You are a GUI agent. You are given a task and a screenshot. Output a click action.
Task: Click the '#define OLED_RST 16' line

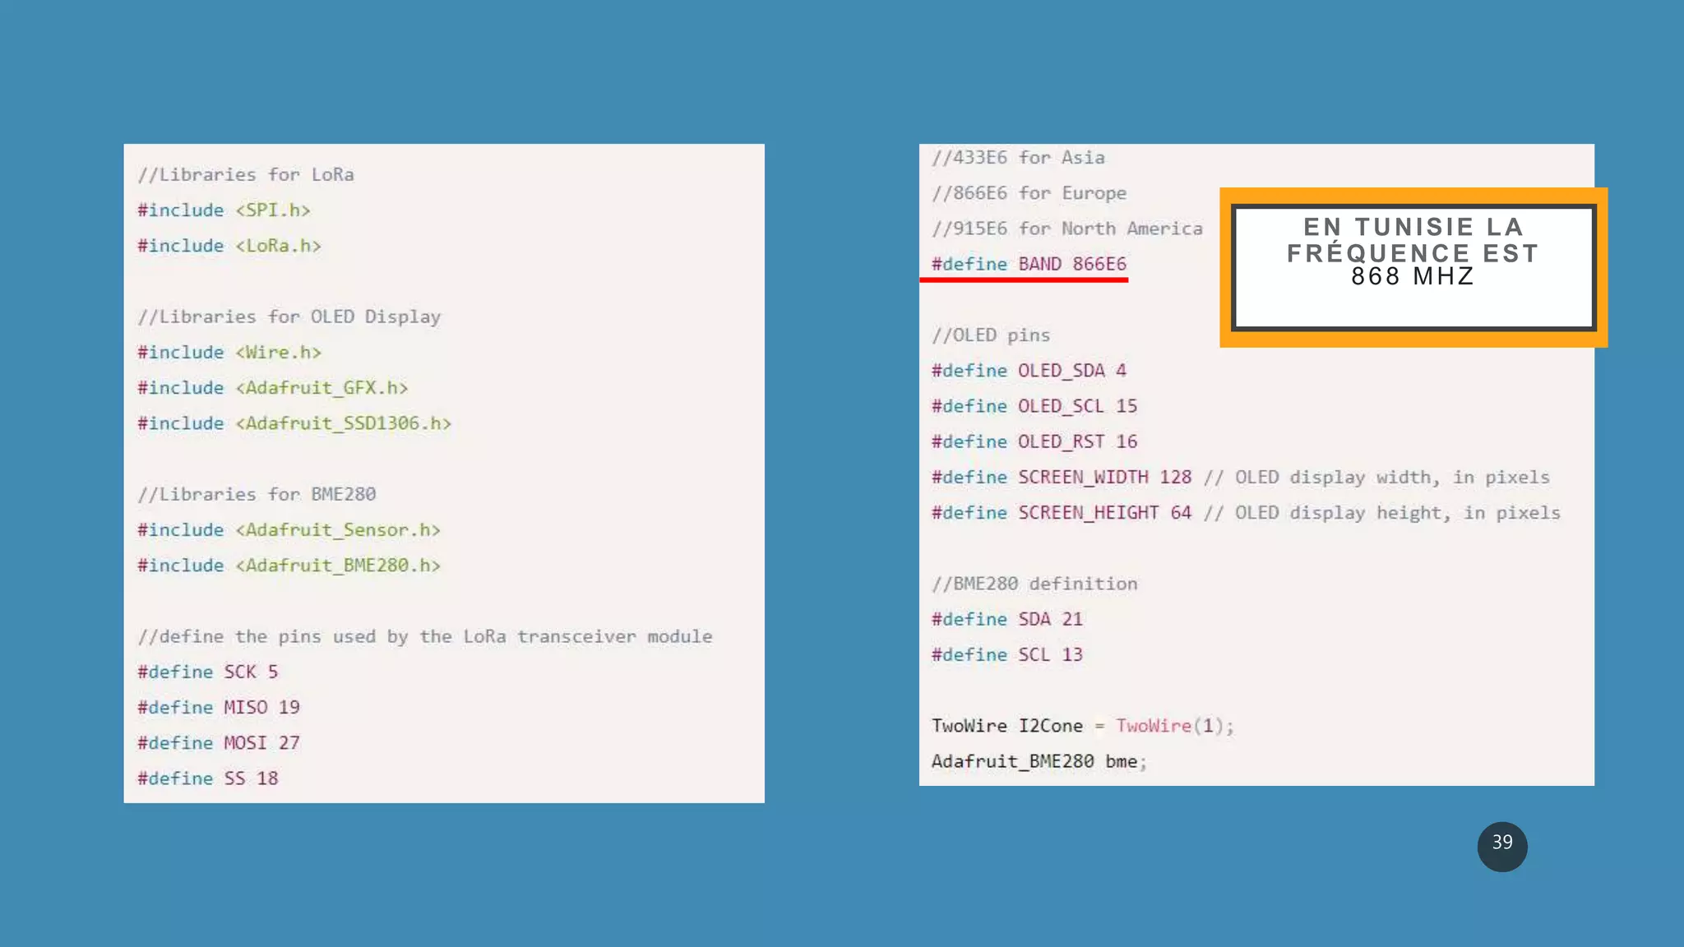[x=1034, y=441]
